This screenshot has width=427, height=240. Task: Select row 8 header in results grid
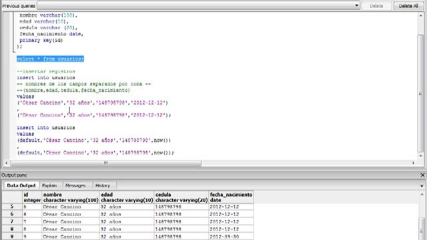tap(12, 229)
